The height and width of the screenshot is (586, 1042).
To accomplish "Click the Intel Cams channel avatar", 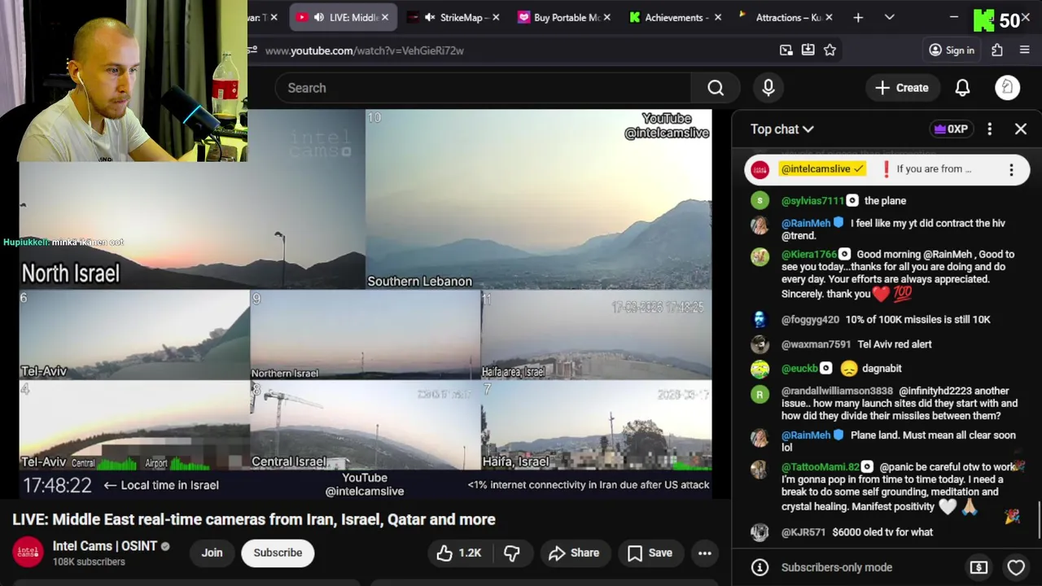I will click(x=28, y=553).
